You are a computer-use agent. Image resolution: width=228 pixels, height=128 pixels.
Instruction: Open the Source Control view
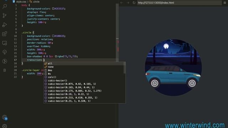[5, 15]
